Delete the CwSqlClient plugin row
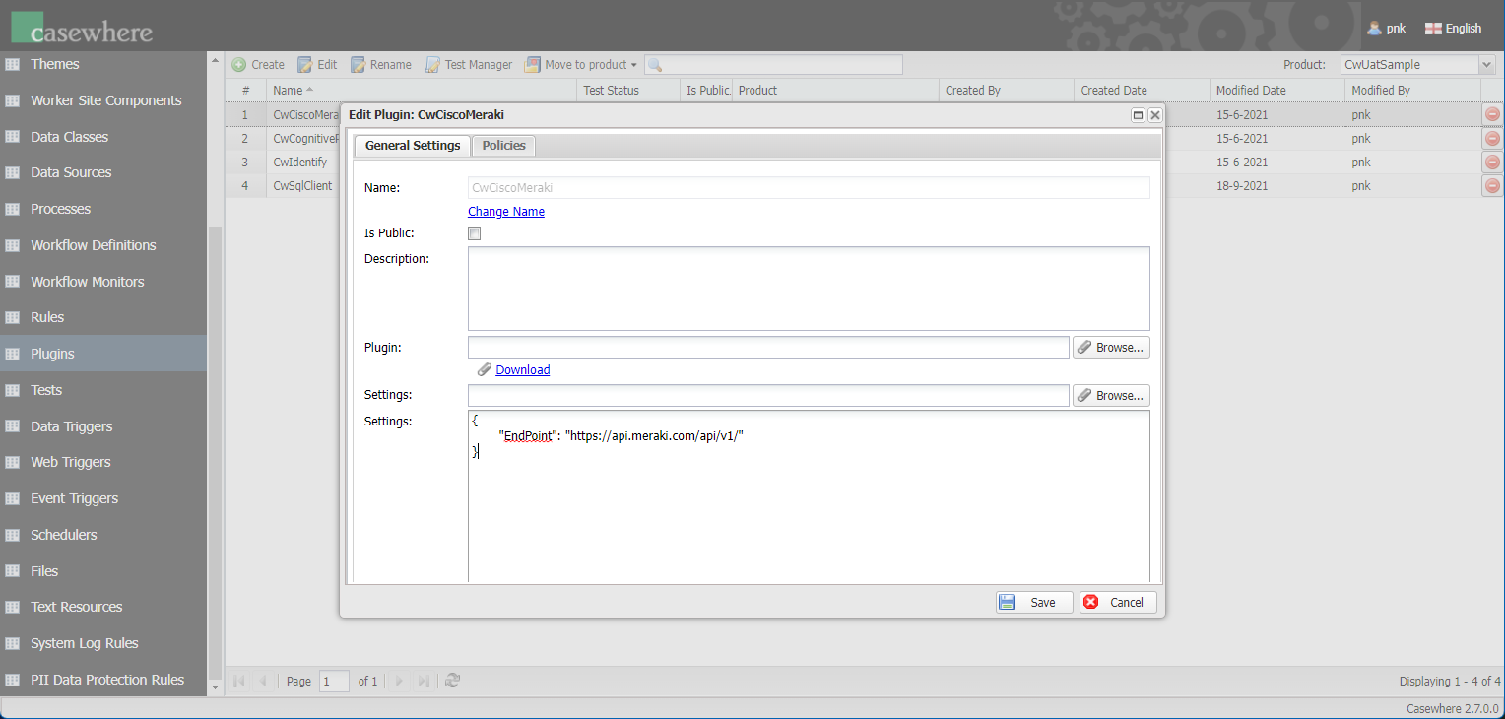Screen dimensions: 1505x719 pos(1492,185)
